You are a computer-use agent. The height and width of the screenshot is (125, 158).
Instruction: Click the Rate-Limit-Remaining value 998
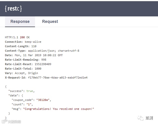(x=44, y=60)
